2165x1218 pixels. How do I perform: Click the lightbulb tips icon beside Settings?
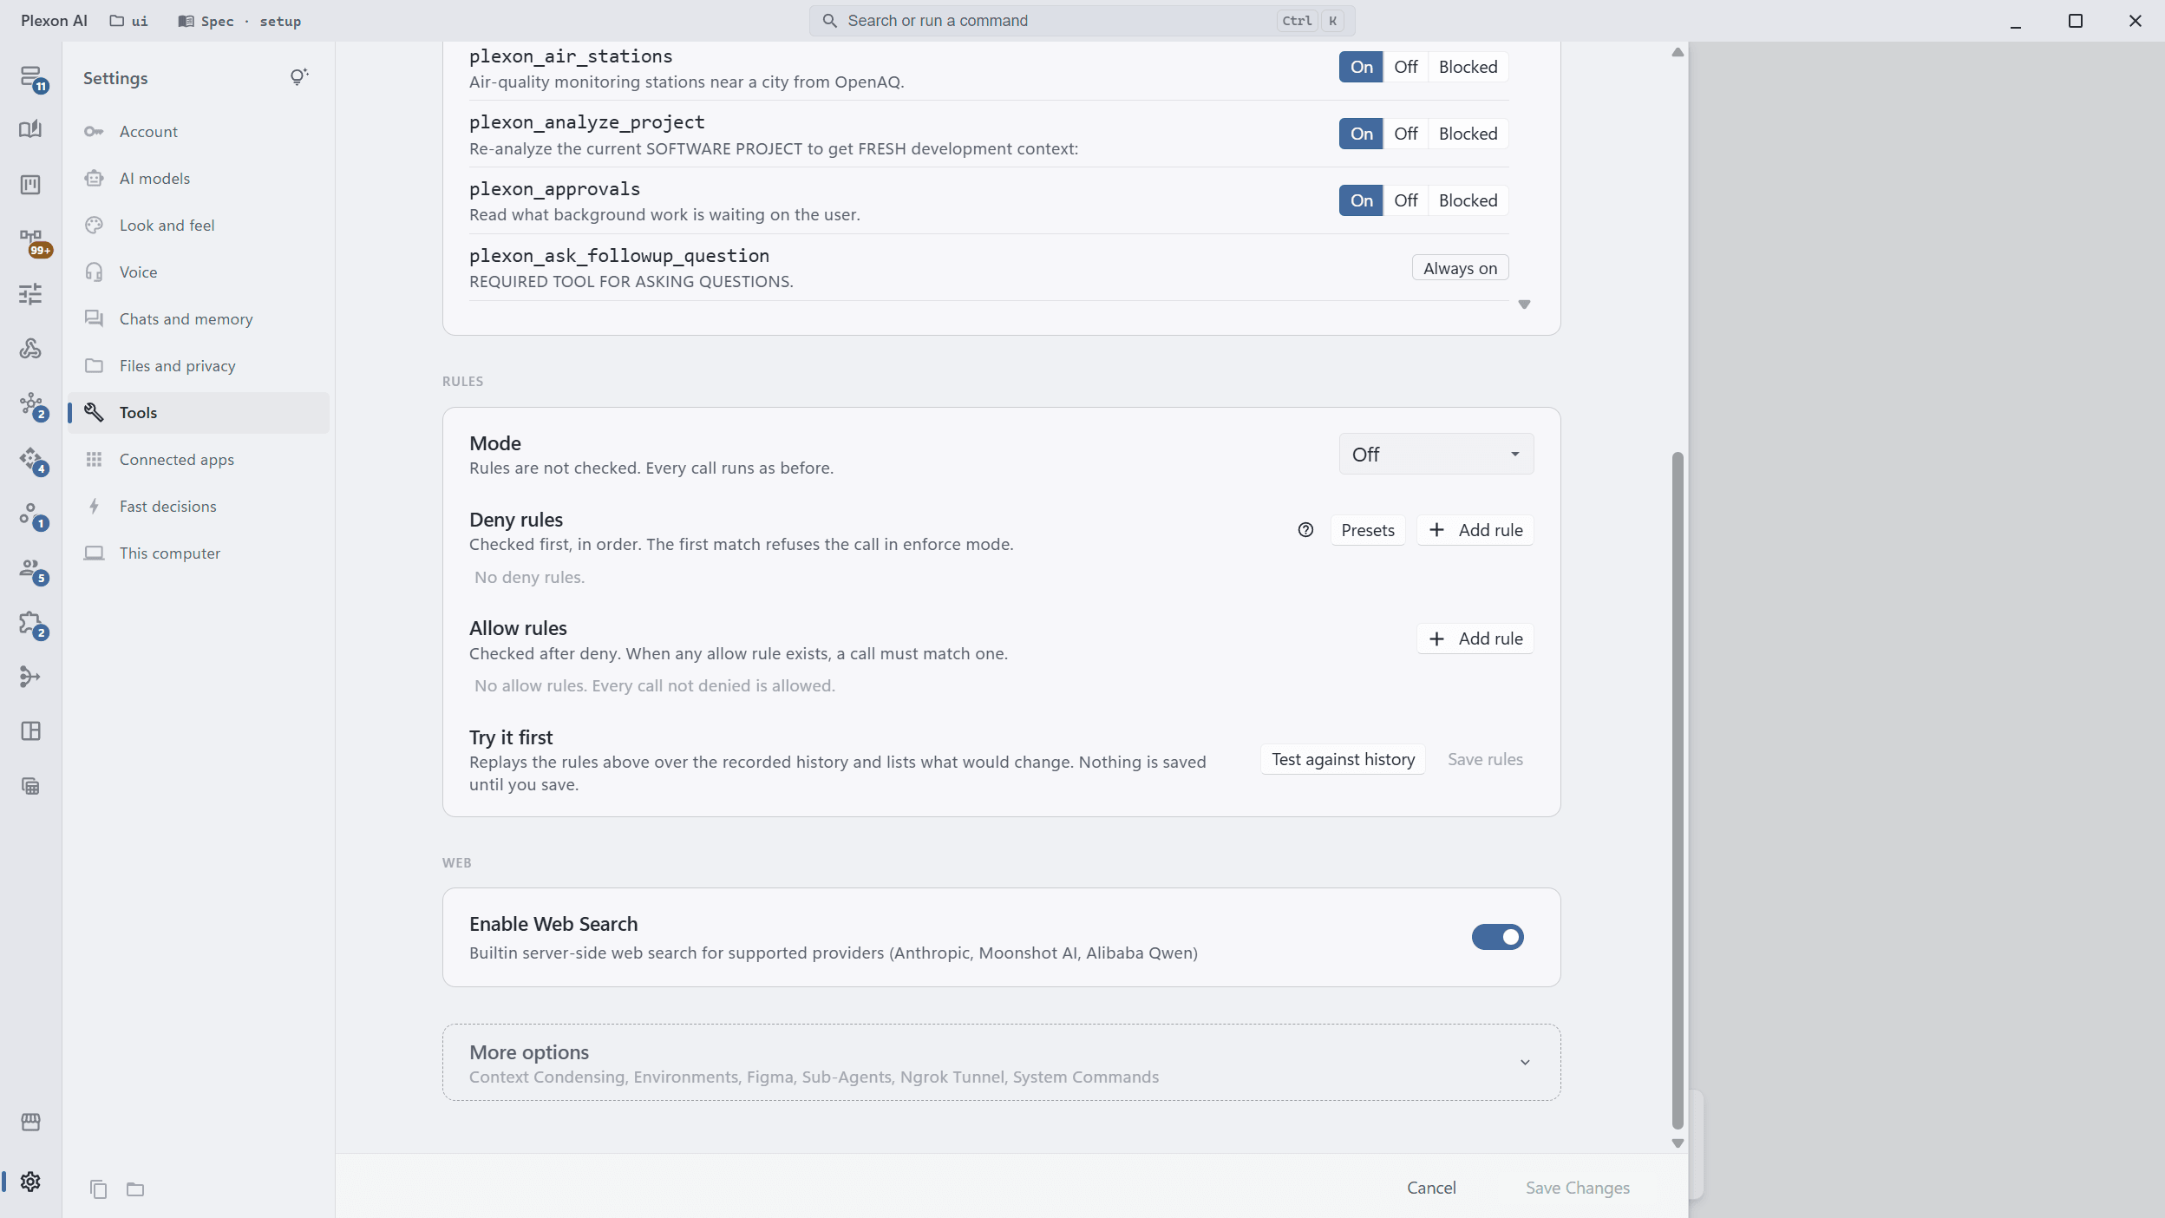pyautogui.click(x=299, y=78)
